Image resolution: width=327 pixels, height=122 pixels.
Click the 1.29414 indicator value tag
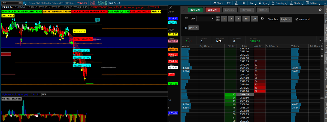tap(173, 113)
